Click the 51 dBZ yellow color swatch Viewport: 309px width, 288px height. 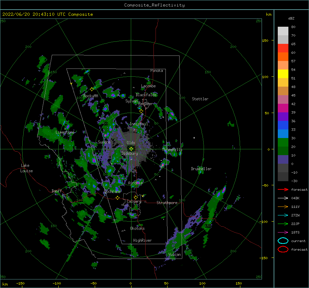pos(283,74)
